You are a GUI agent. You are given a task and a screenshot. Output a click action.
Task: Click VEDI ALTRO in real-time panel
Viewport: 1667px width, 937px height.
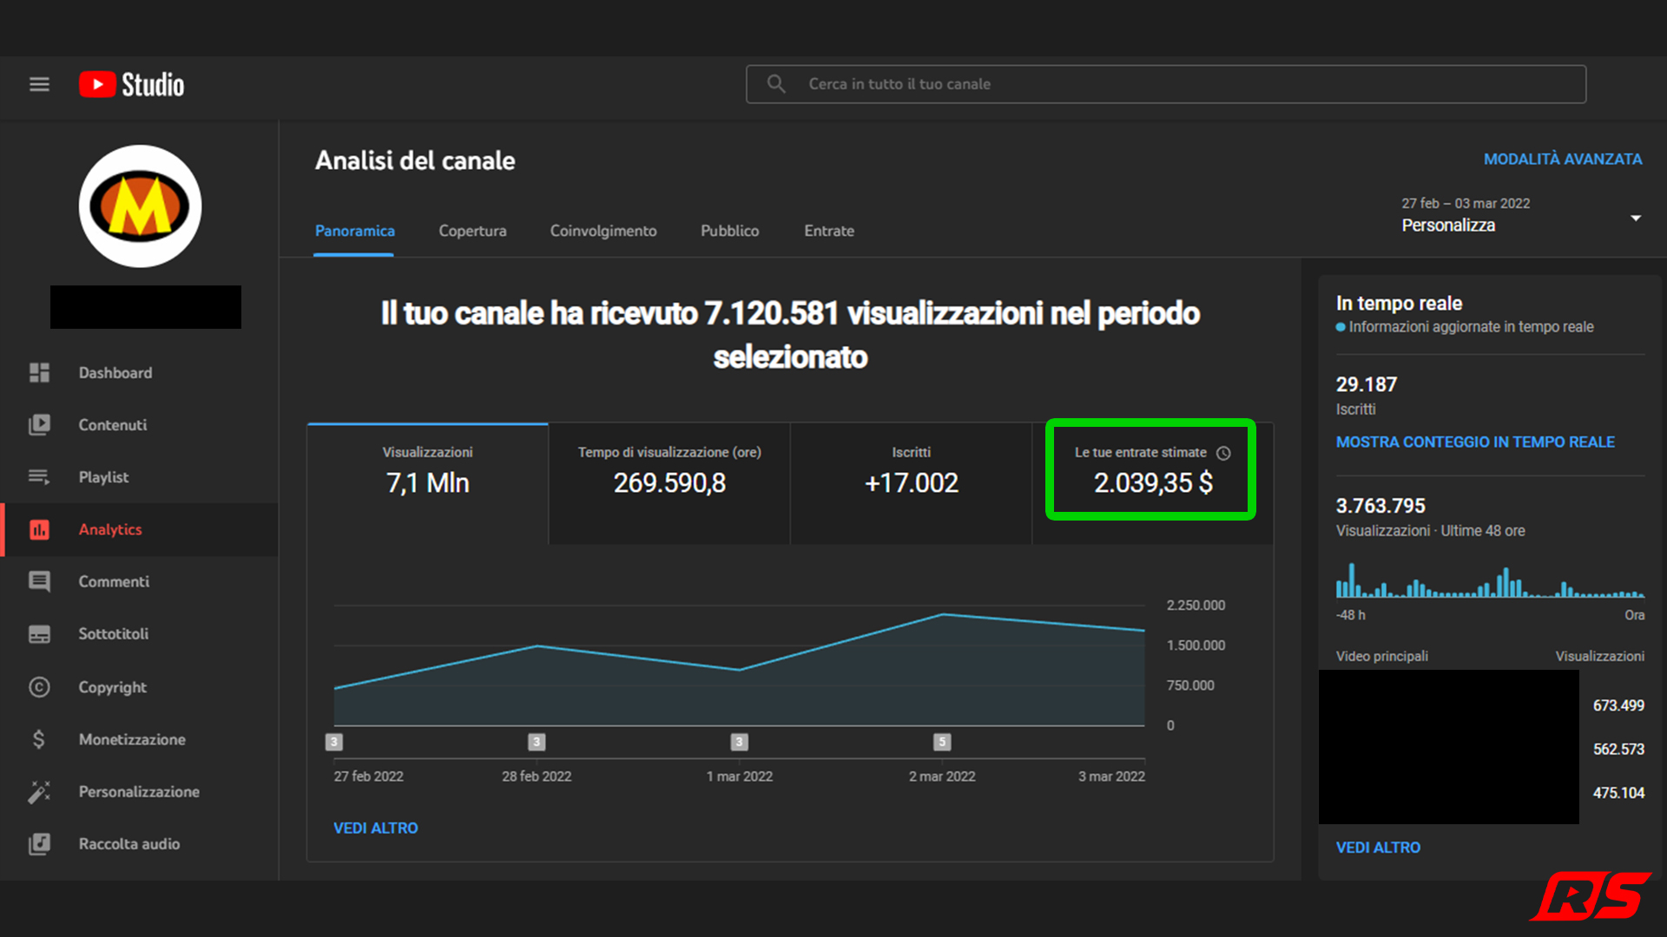click(x=1378, y=848)
